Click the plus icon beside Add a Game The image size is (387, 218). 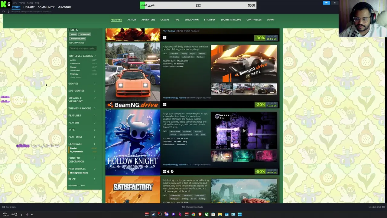coord(3,207)
